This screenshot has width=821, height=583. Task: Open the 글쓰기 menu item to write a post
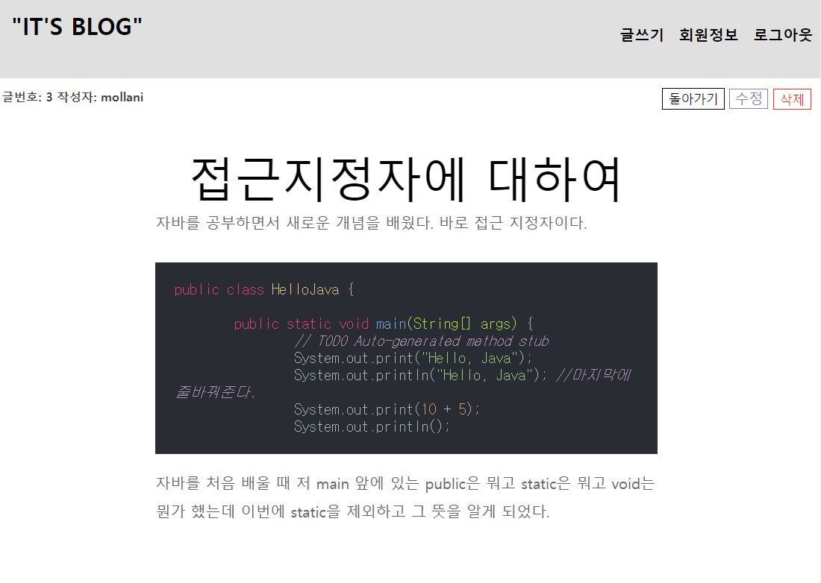point(640,34)
